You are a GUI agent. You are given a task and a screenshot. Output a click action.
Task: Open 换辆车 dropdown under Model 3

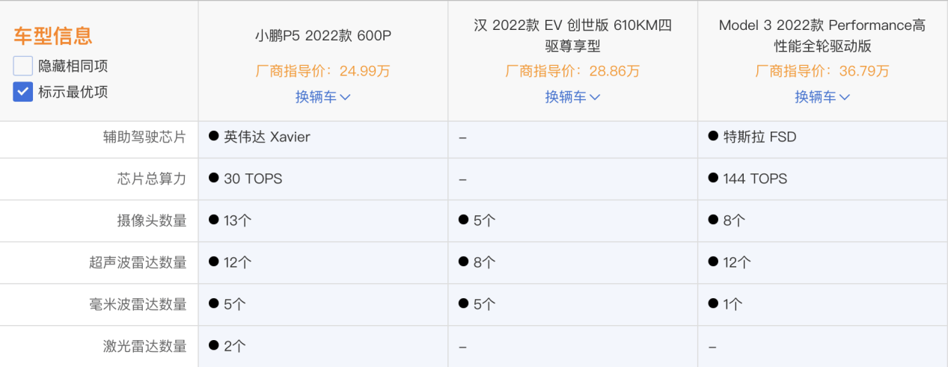click(822, 97)
